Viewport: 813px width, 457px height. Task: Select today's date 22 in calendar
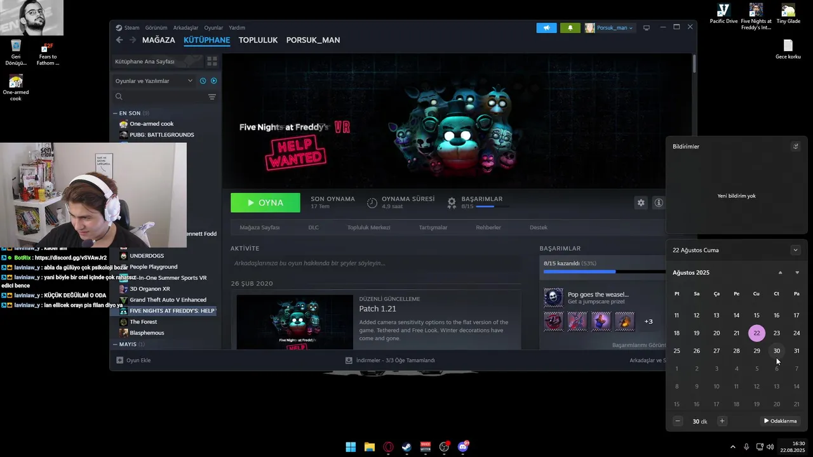pyautogui.click(x=756, y=333)
